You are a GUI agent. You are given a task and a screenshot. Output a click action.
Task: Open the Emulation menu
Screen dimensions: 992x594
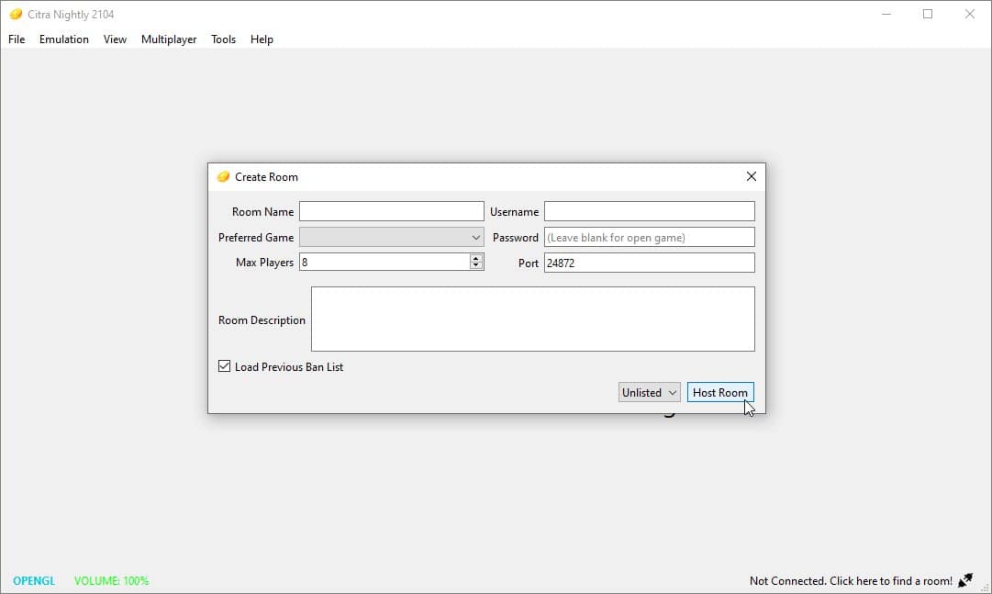tap(63, 39)
